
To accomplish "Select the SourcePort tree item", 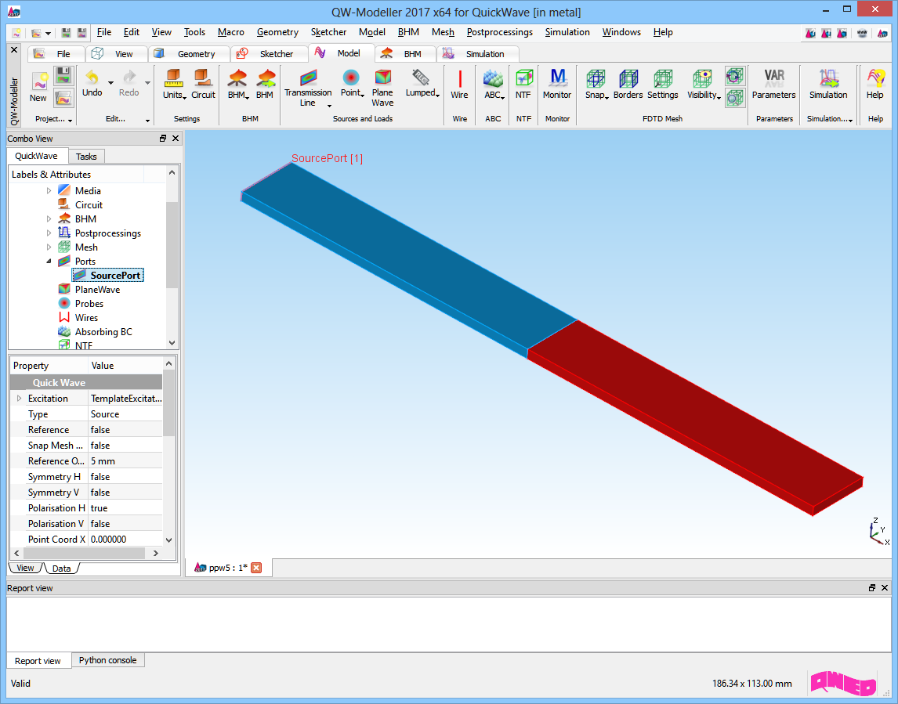I will 108,276.
